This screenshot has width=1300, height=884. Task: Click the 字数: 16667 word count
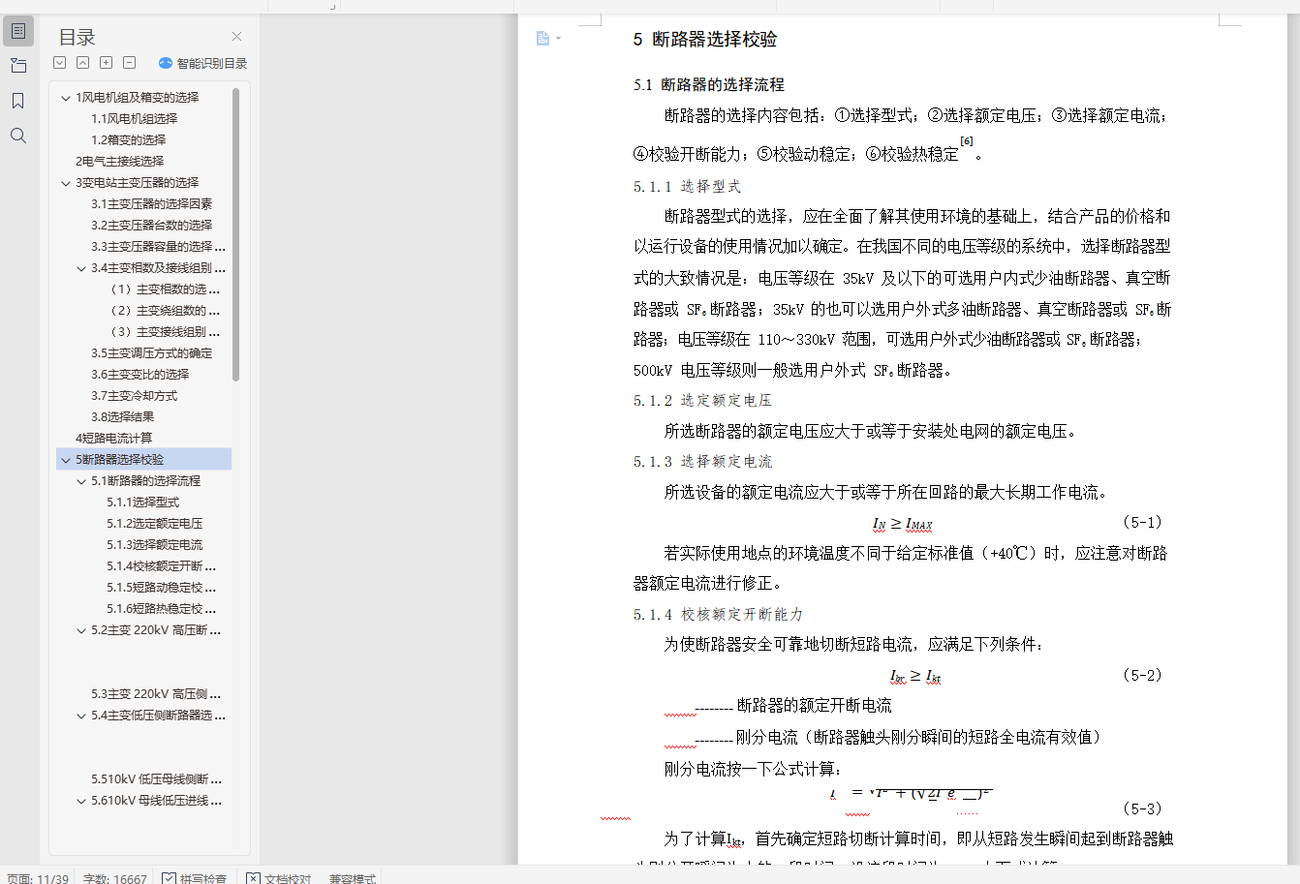[114, 878]
